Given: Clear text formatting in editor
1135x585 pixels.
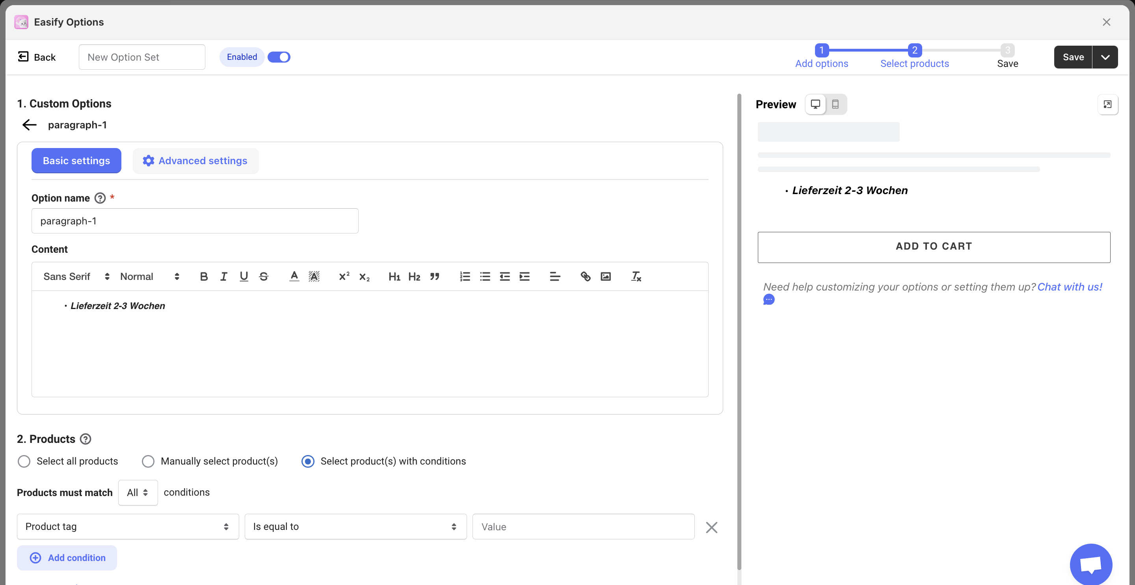Looking at the screenshot, I should [x=636, y=276].
